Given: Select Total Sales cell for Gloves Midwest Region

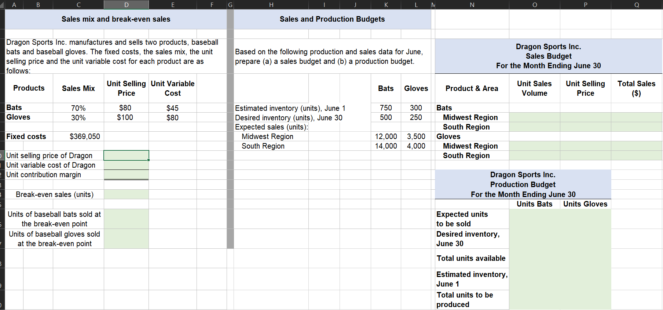Looking at the screenshot, I should pyautogui.click(x=637, y=146).
